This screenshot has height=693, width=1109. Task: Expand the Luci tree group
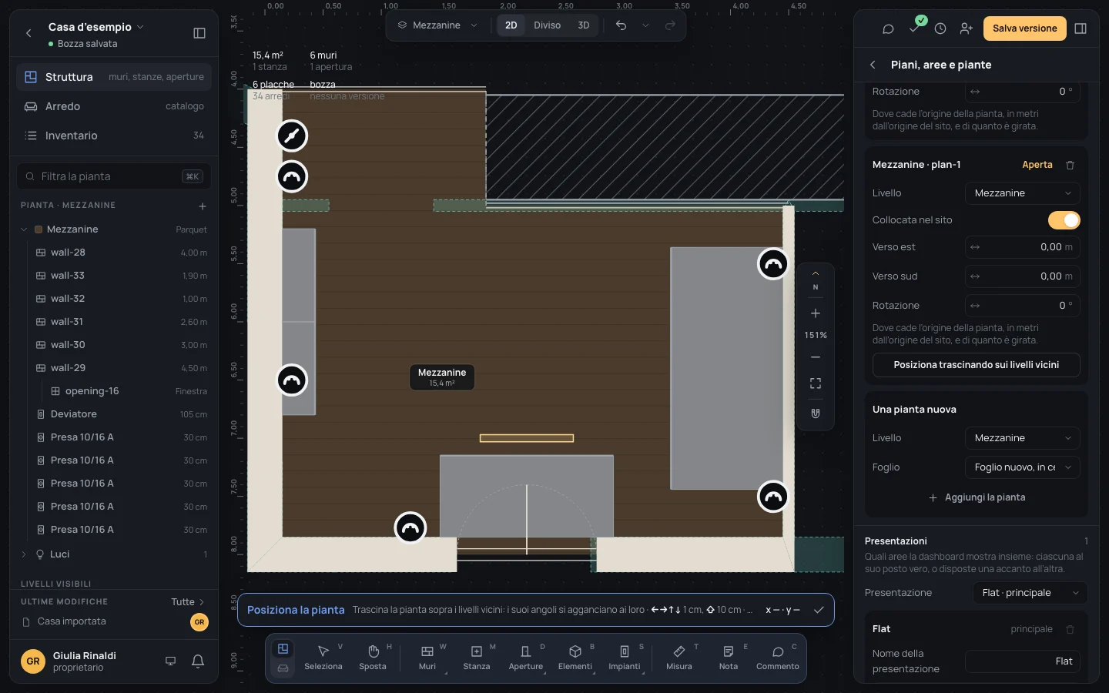24,554
